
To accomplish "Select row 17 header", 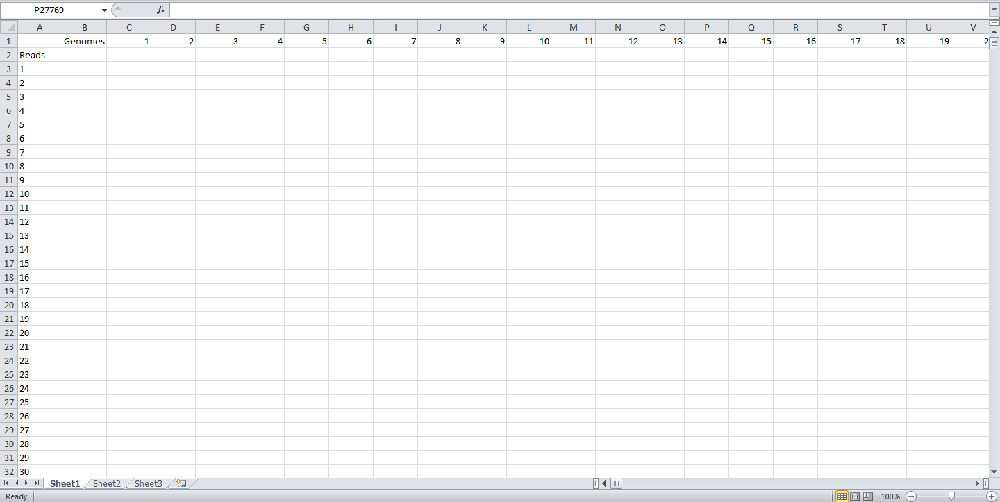I will (8, 263).
